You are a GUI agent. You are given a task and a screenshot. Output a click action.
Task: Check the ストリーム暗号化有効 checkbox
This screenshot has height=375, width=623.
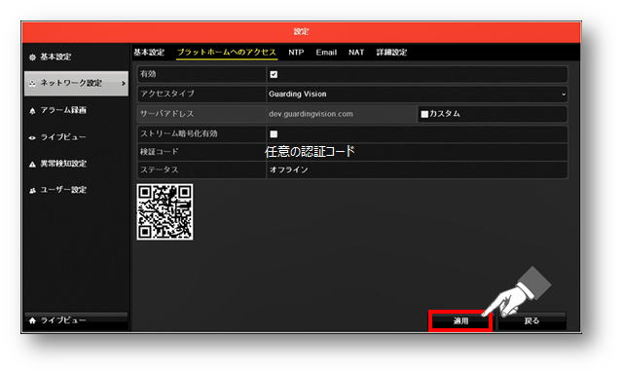(274, 134)
